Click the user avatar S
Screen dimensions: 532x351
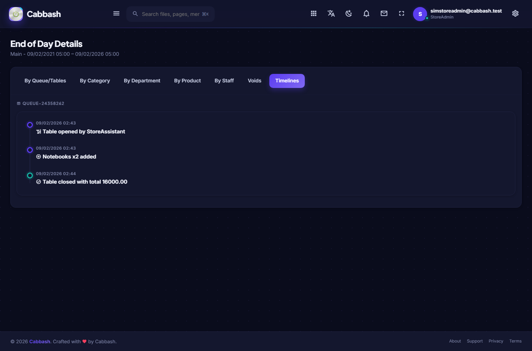point(420,14)
